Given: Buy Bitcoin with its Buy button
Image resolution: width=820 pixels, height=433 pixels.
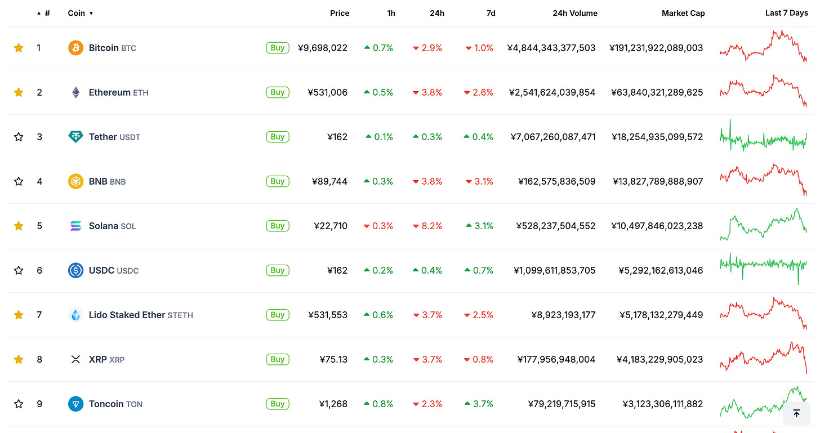Looking at the screenshot, I should click(x=278, y=48).
